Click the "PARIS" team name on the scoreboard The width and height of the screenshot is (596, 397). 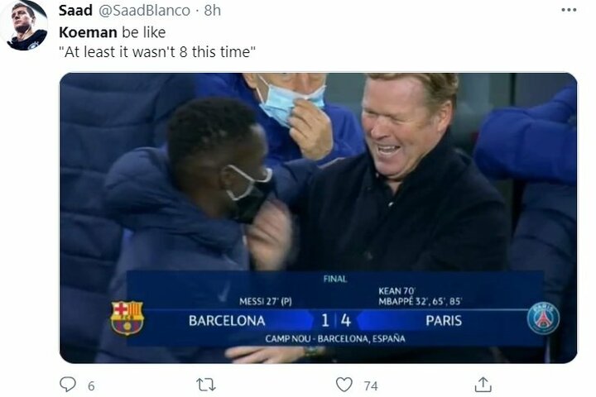pyautogui.click(x=444, y=320)
